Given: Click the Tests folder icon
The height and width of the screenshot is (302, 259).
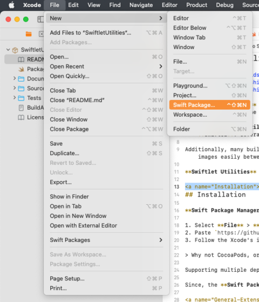Looking at the screenshot, I should click(x=21, y=98).
